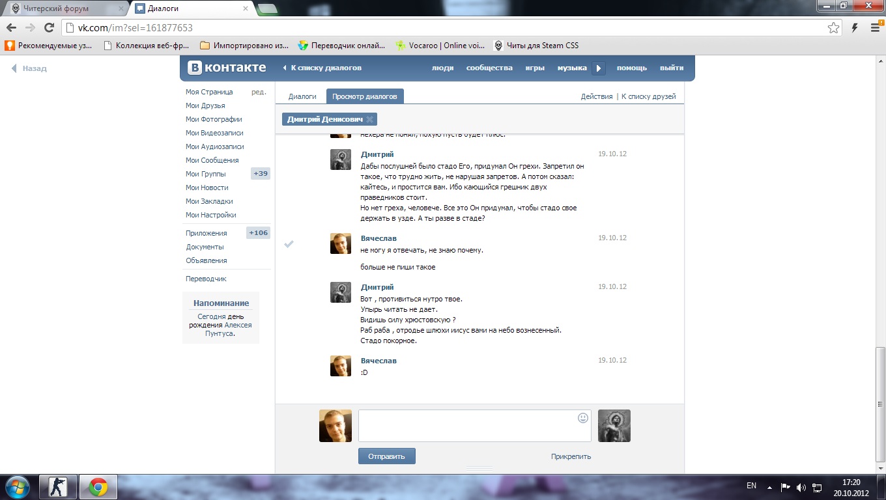This screenshot has height=500, width=886.
Task: Open Приложения
Action: [207, 233]
